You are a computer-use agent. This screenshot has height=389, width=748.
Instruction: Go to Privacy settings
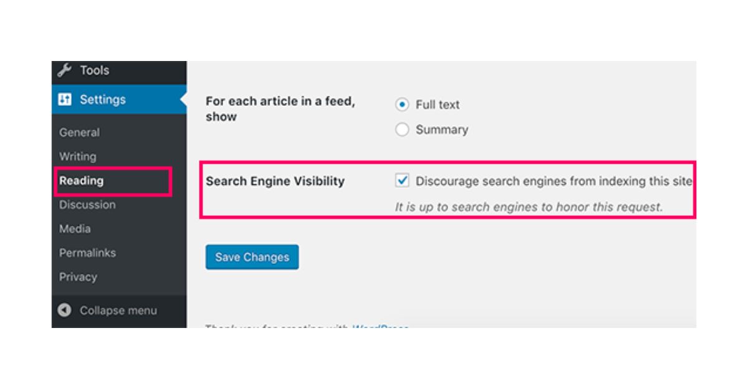click(78, 277)
